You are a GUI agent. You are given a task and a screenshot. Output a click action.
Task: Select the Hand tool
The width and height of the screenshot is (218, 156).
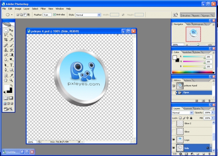coord(6,80)
